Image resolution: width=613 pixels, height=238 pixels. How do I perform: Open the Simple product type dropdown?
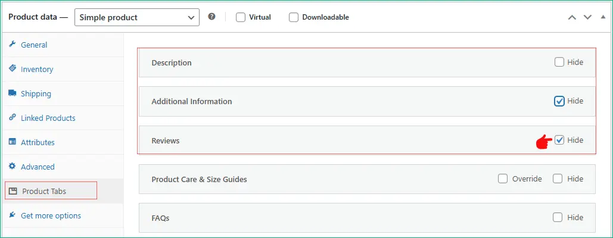[137, 18]
